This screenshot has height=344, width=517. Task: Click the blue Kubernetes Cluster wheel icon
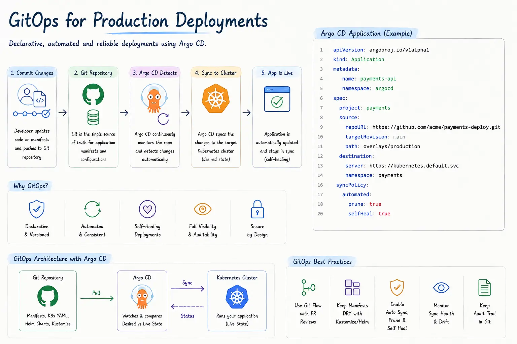237,297
